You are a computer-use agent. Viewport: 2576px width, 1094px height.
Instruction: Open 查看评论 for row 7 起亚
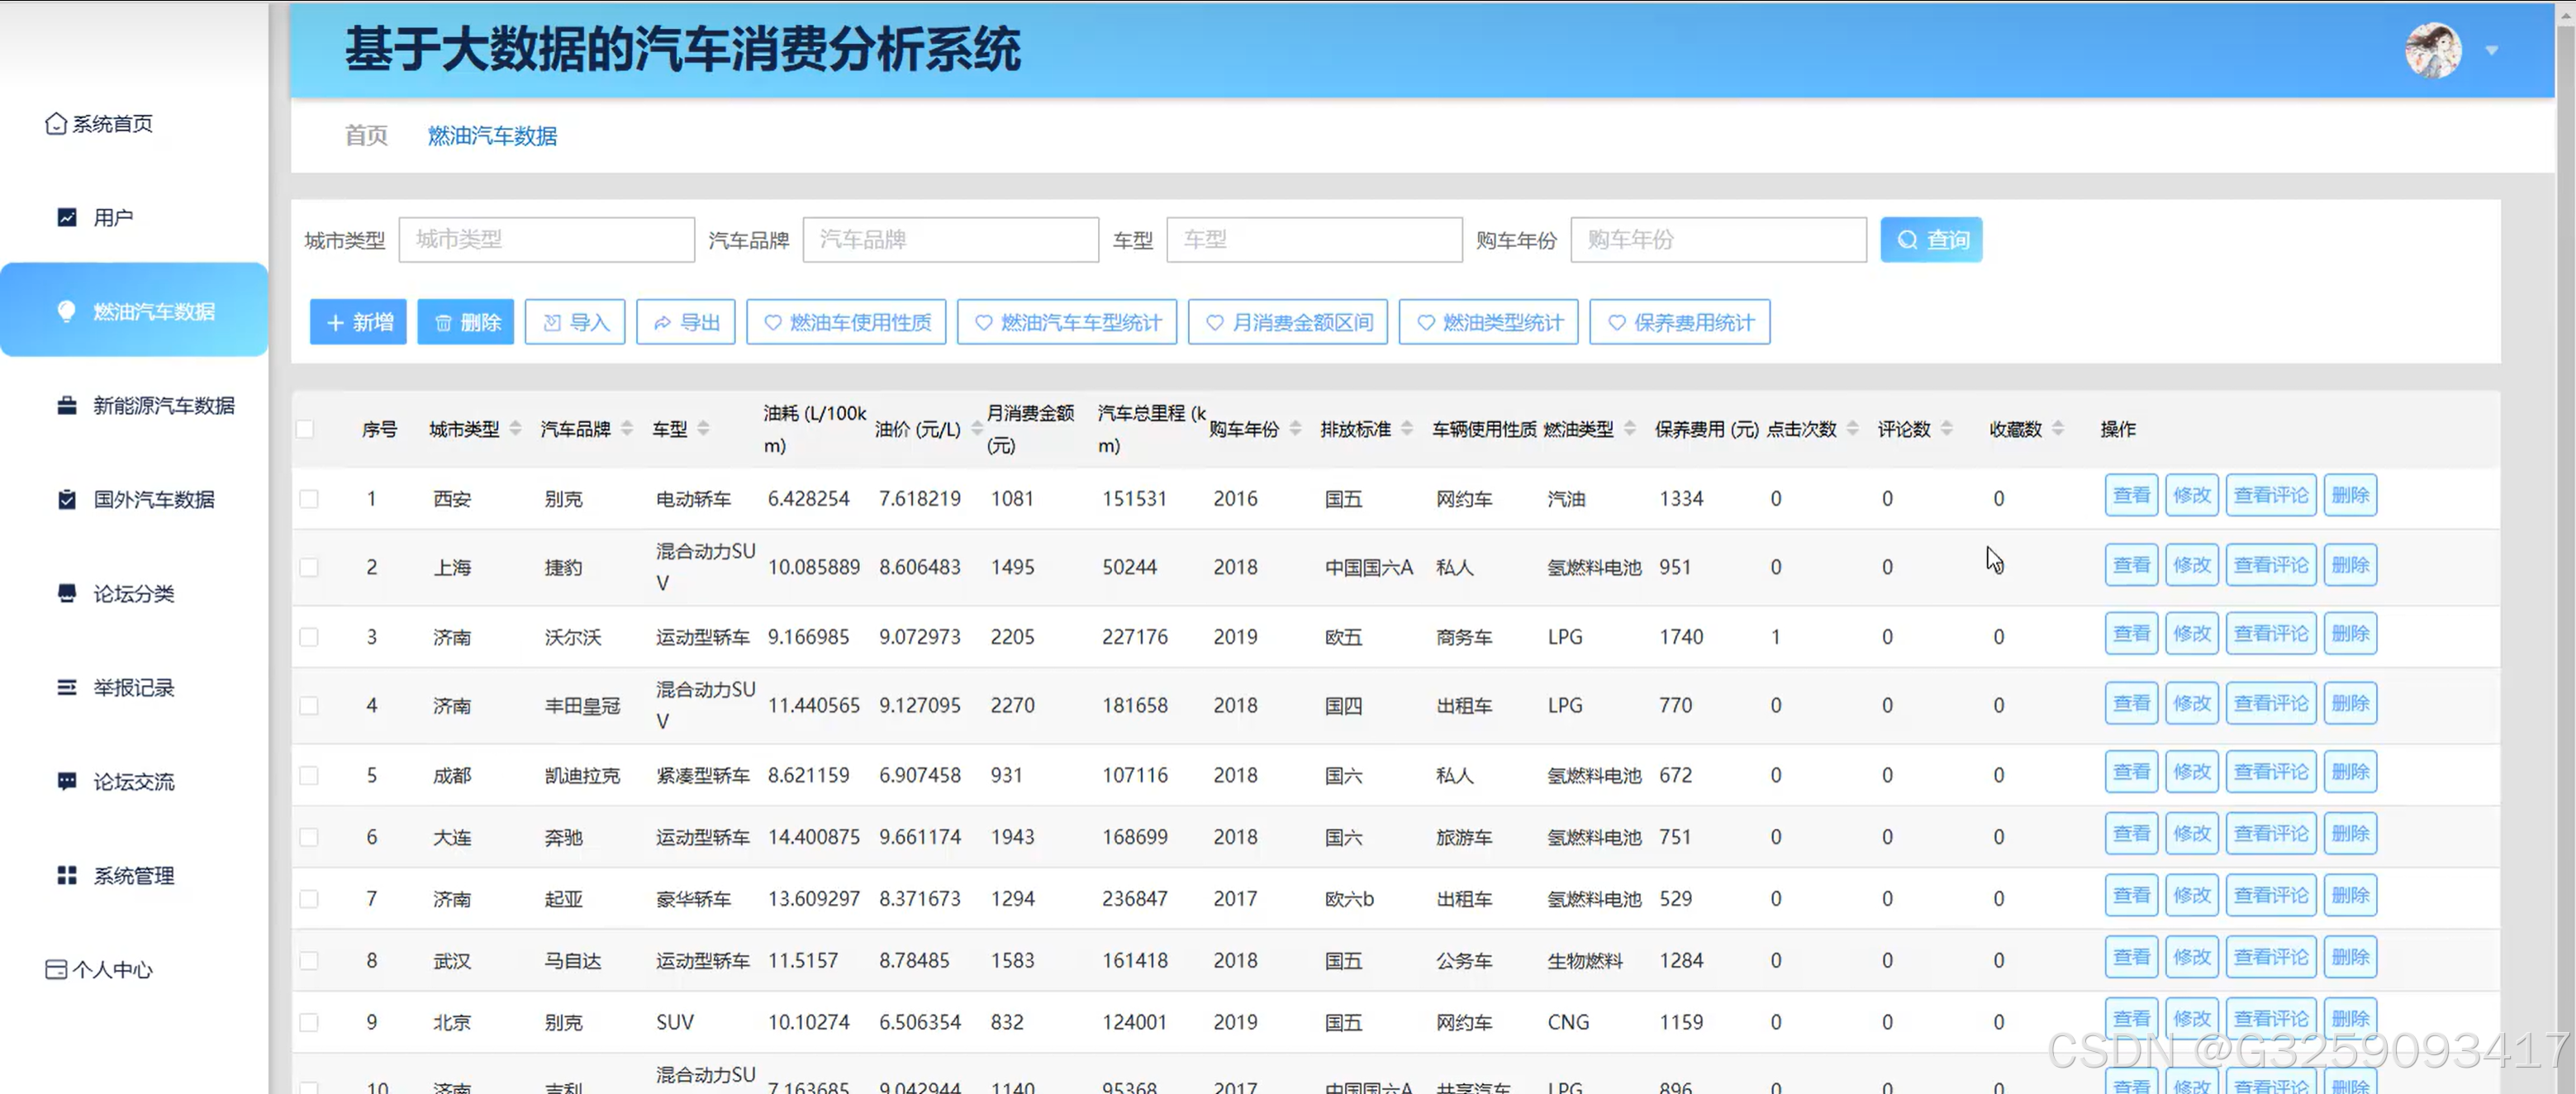coord(2271,896)
